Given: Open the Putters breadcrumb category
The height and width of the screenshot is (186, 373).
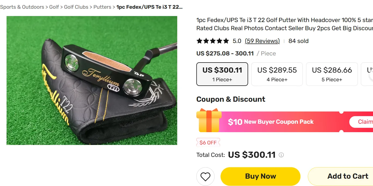Looking at the screenshot, I should pos(102,7).
